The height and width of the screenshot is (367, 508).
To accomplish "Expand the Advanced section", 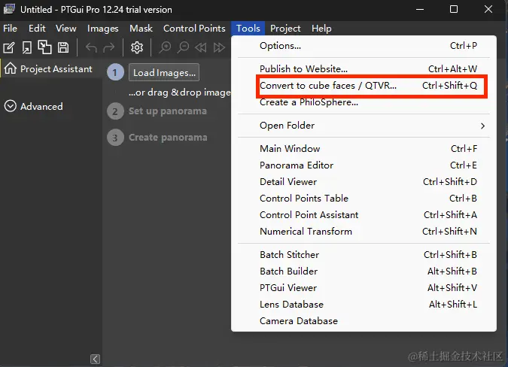I will click(33, 106).
